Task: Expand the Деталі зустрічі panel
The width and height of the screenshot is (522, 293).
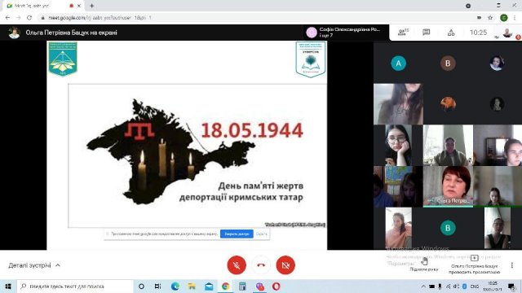Action: (x=34, y=265)
